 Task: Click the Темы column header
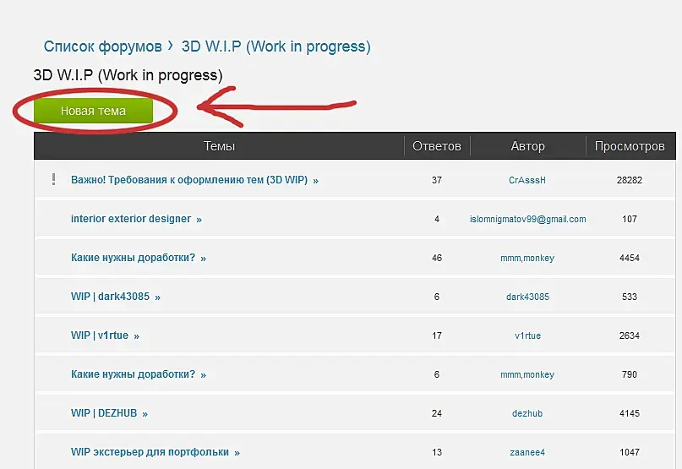(x=219, y=145)
